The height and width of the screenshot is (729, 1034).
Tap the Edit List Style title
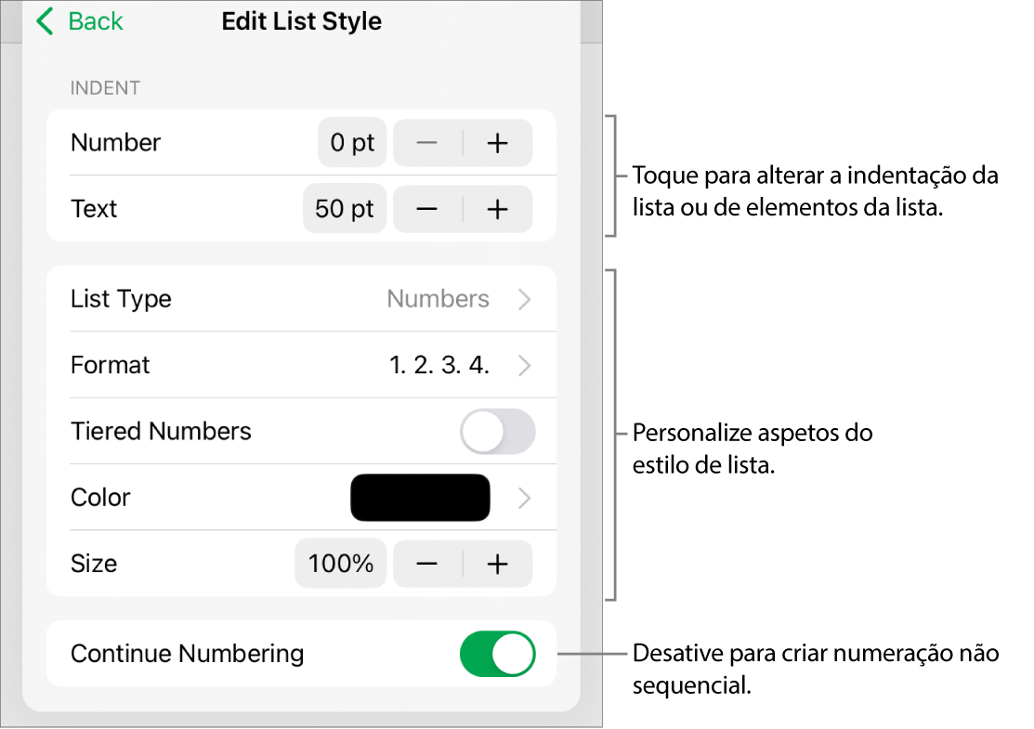coord(301,21)
